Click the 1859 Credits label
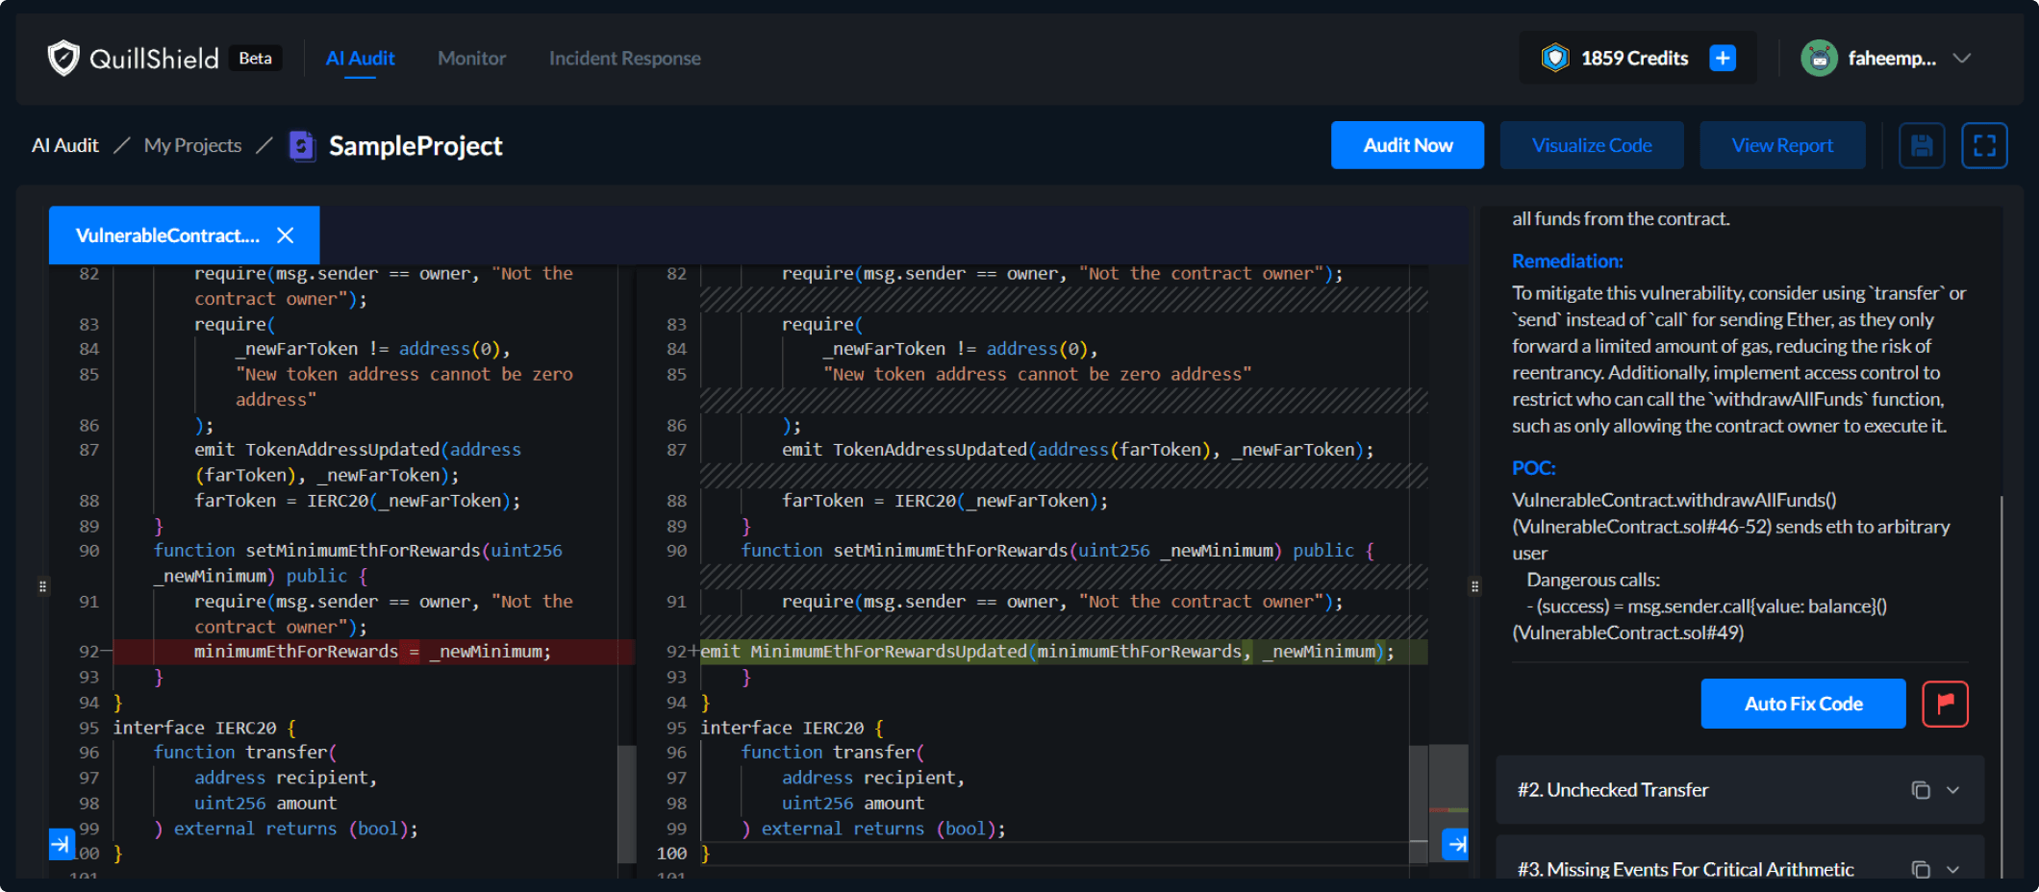The width and height of the screenshot is (2039, 892). [x=1634, y=59]
